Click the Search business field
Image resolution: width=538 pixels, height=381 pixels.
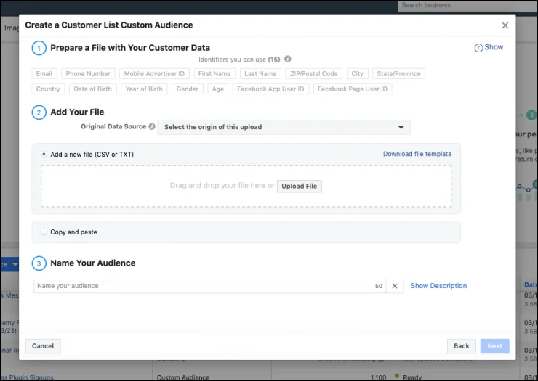465,6
